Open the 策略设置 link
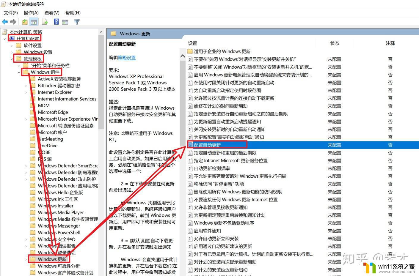Screen dimensions: 419x276 (127, 58)
